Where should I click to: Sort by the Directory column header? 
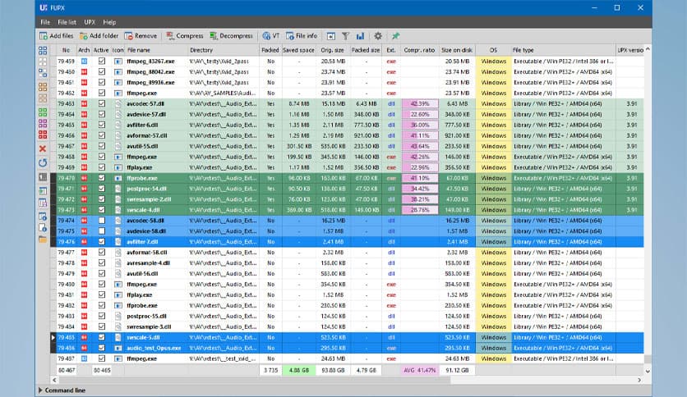pyautogui.click(x=224, y=50)
